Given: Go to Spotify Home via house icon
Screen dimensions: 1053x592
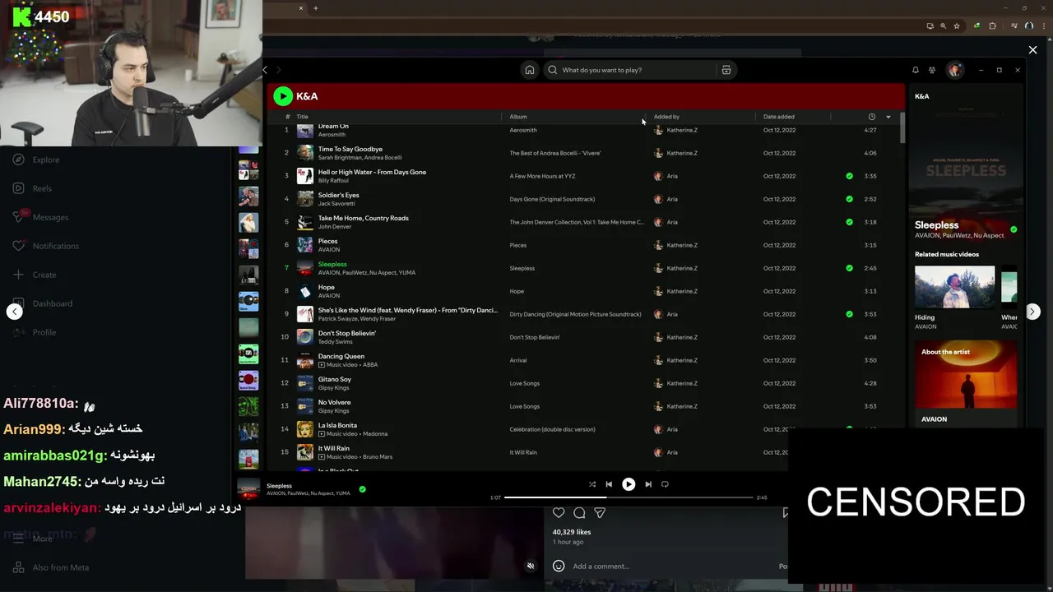Looking at the screenshot, I should click(530, 70).
